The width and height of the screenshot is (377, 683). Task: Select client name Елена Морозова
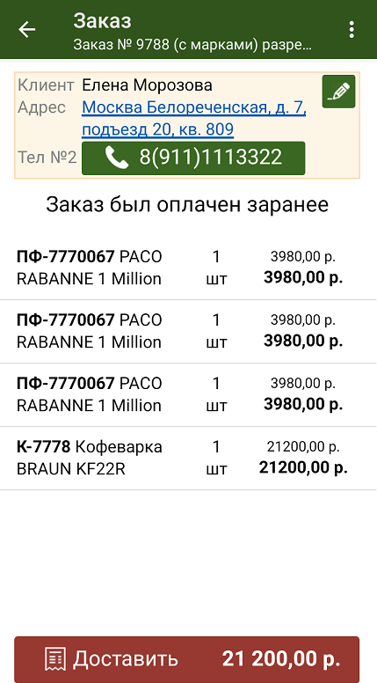[147, 85]
